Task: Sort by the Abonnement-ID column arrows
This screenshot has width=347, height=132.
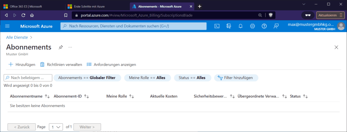Action: (x=86, y=96)
